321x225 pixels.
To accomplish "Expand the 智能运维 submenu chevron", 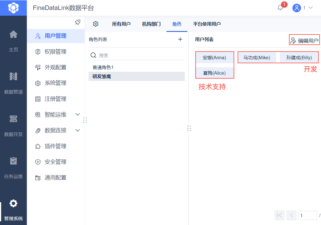I will pos(78,114).
